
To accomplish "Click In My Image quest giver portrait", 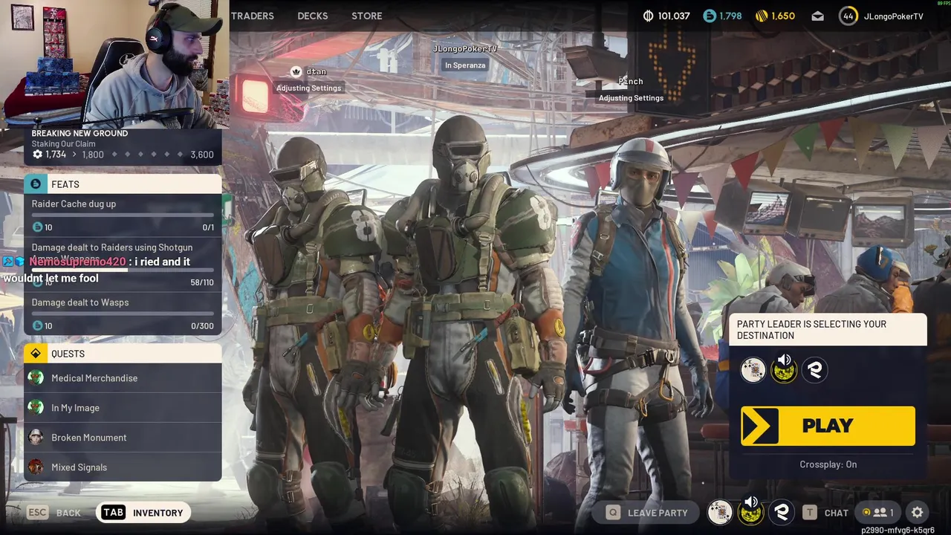I will 36,408.
